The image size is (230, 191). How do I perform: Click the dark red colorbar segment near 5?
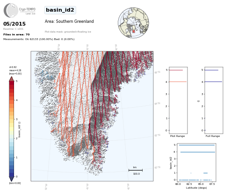tap(12, 83)
